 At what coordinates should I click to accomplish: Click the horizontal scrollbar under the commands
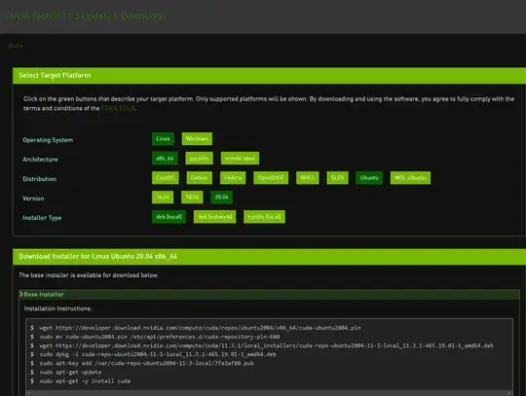pyautogui.click(x=269, y=393)
